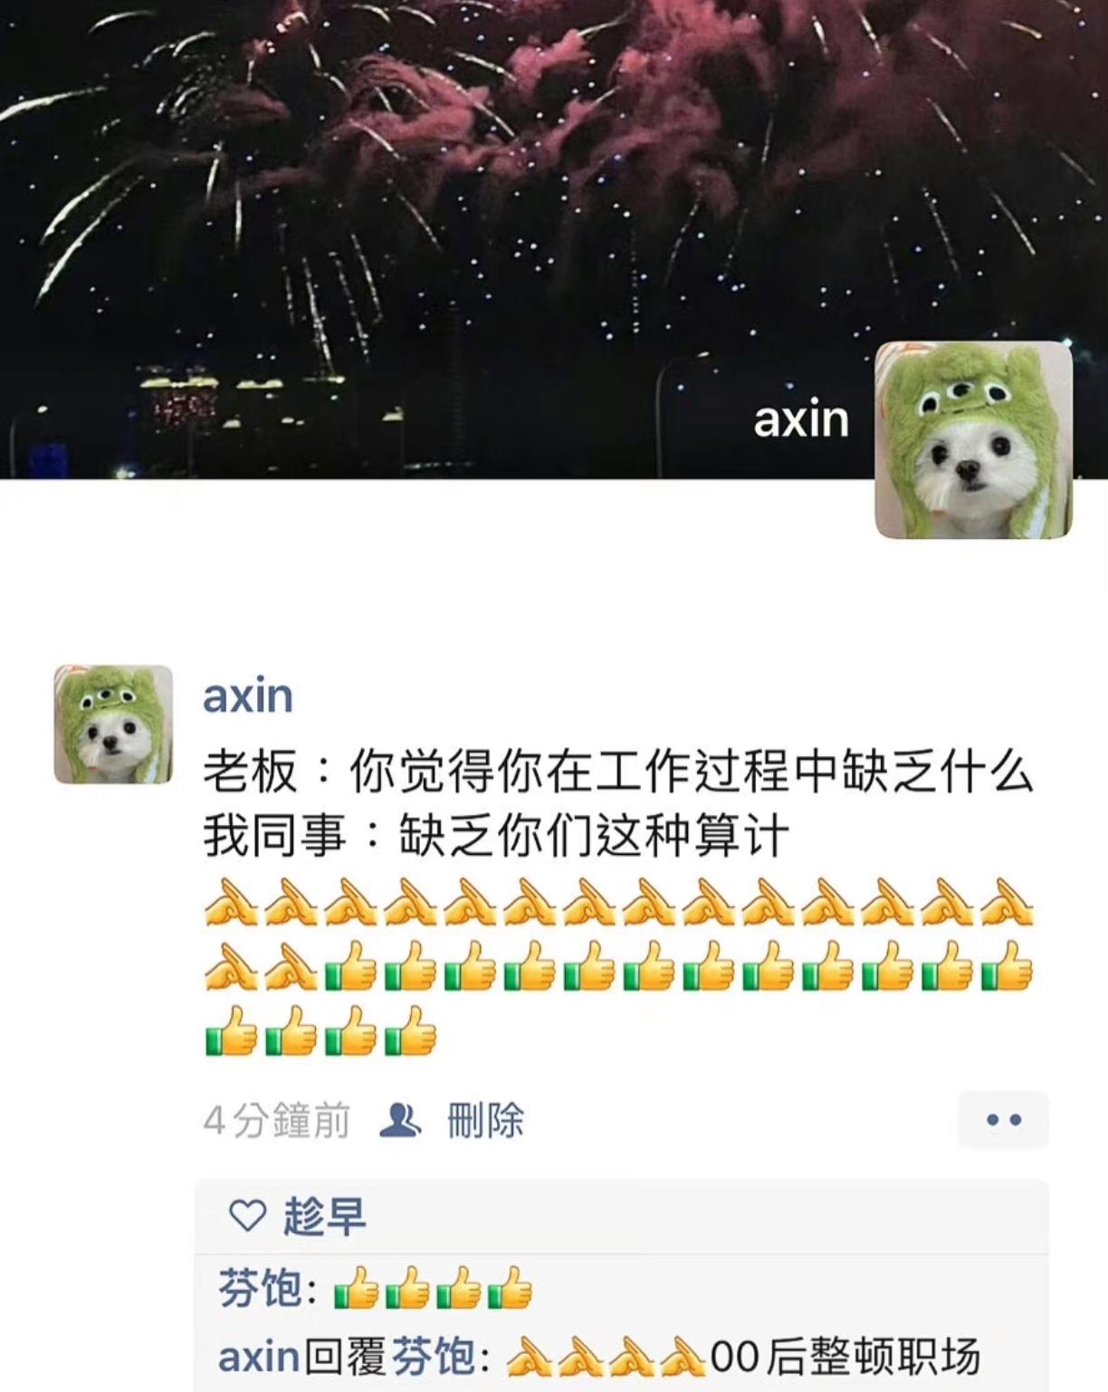1108x1392 pixels.
Task: Tap the blue axin author name above post
Action: (x=248, y=696)
